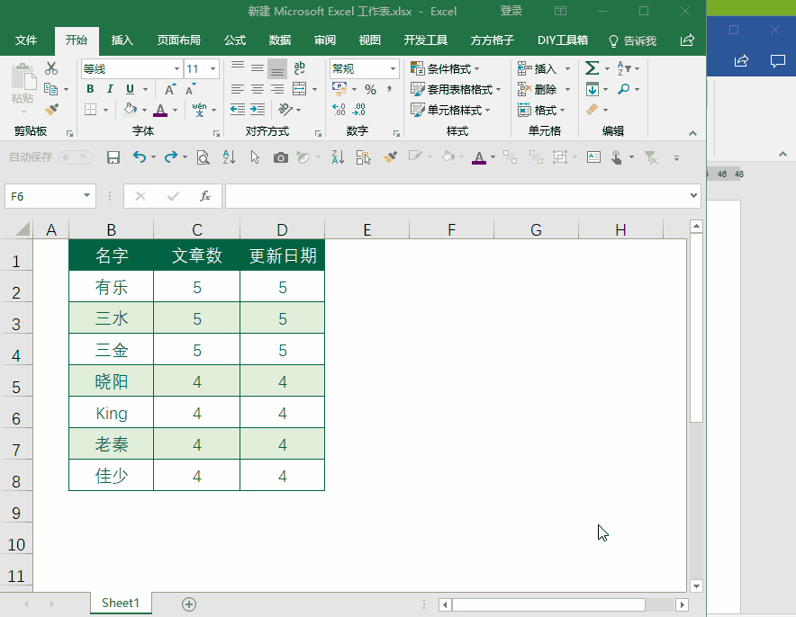Toggle Underline formatting
This screenshot has width=796, height=617.
tap(130, 89)
